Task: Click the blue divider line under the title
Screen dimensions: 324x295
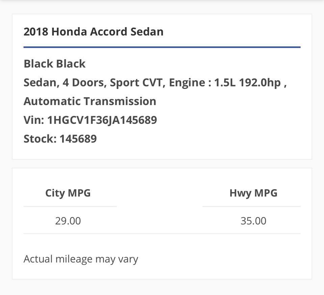Action: [162, 47]
